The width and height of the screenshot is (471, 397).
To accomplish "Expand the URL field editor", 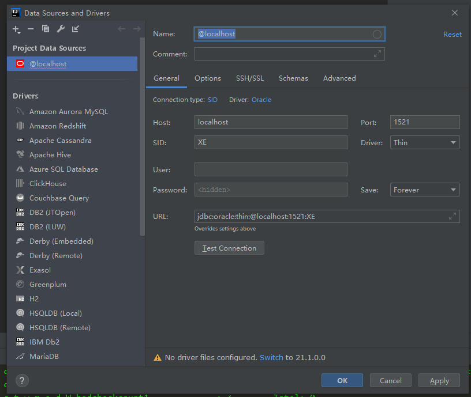I will [x=453, y=217].
